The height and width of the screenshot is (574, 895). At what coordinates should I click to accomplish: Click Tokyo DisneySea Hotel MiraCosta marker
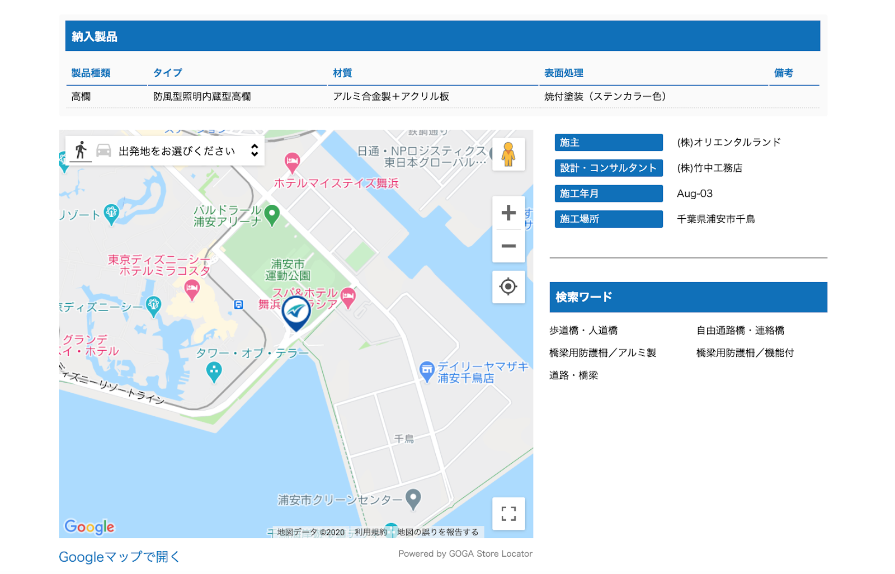click(x=192, y=290)
